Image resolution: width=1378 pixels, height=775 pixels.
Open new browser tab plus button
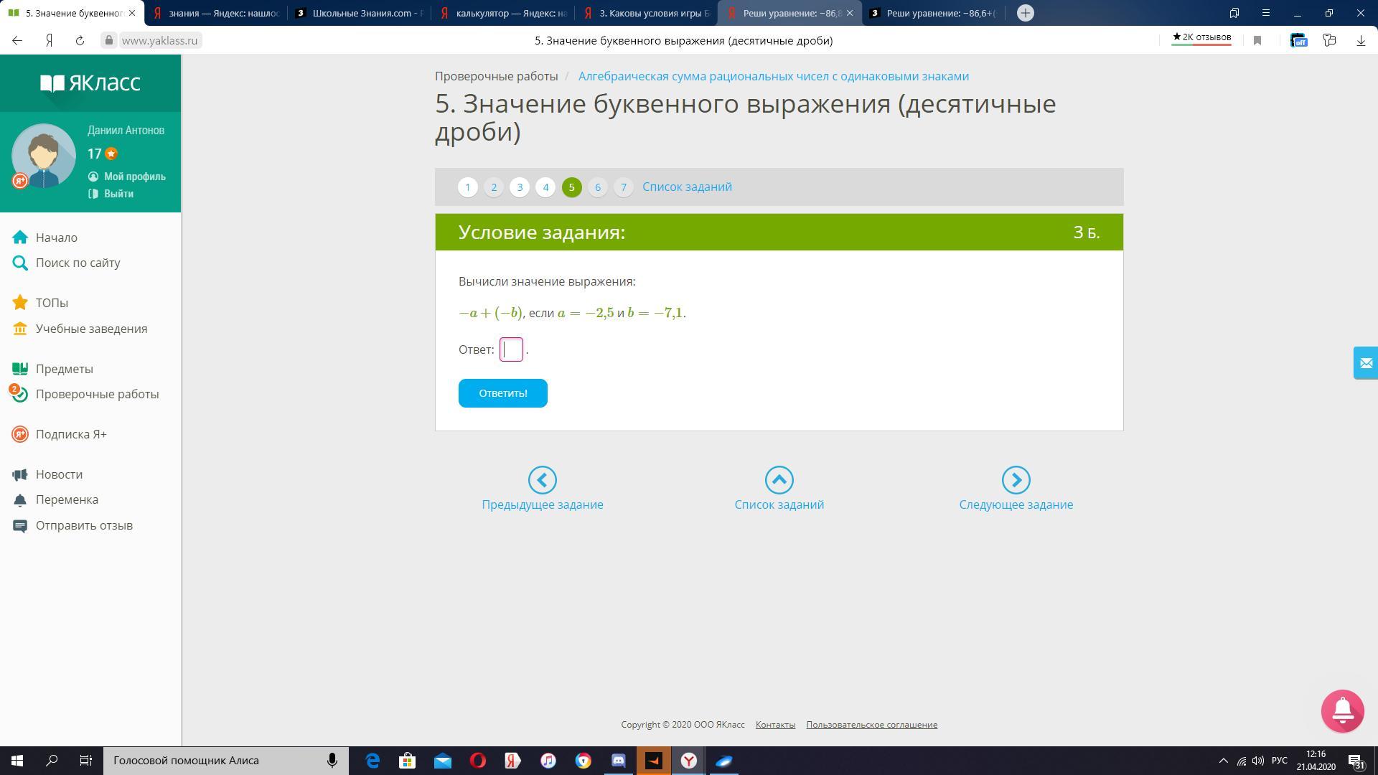1025,13
